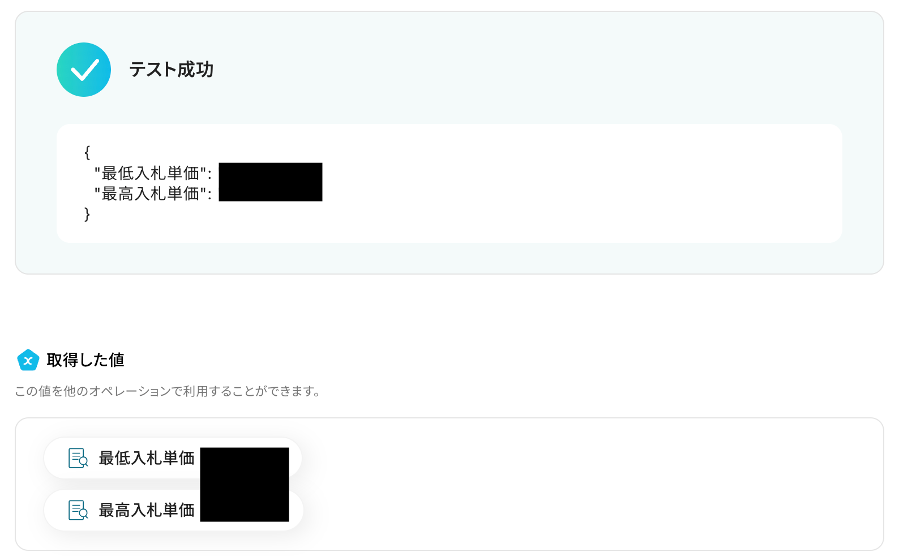Image resolution: width=899 pixels, height=556 pixels.
Task: Click the green checkmark success icon
Action: [84, 70]
